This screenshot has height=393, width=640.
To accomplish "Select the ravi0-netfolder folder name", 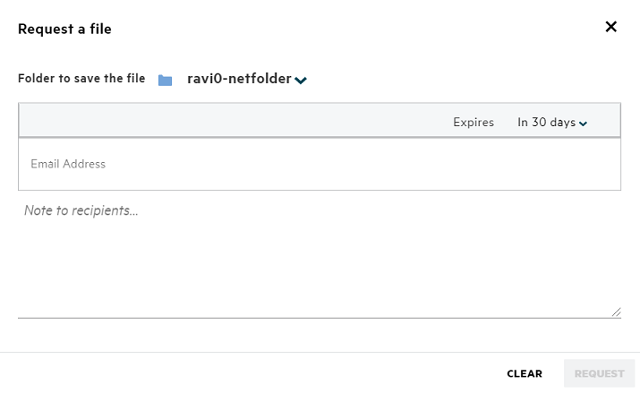I will click(239, 79).
